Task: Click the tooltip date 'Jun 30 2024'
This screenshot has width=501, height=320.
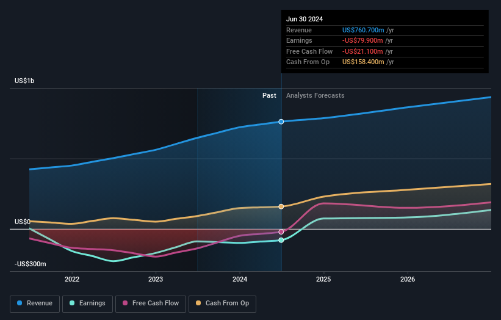Action: tap(305, 19)
